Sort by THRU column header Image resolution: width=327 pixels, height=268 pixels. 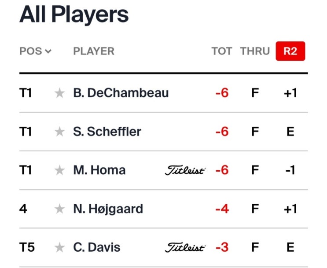point(255,51)
